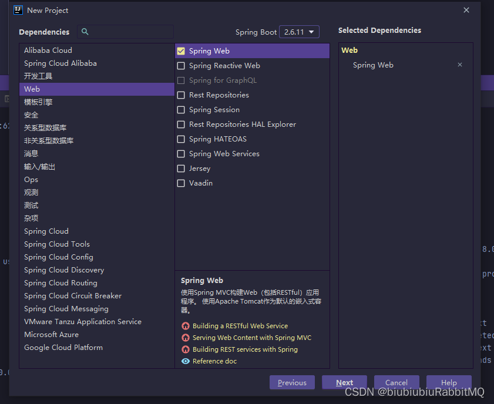
Task: Select the Spring Cloud Messaging category
Action: [97, 309]
